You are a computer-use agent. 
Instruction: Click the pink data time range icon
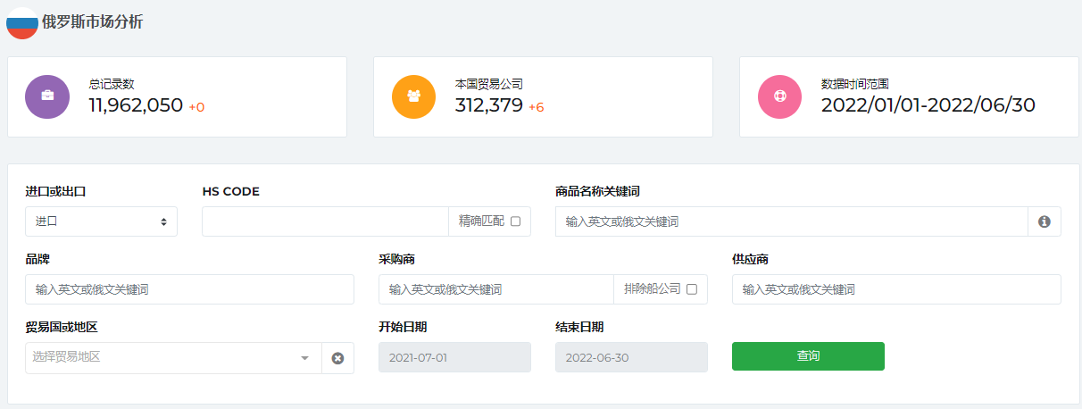point(779,96)
